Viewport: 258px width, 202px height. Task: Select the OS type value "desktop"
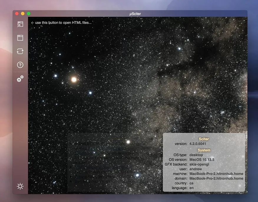196,155
